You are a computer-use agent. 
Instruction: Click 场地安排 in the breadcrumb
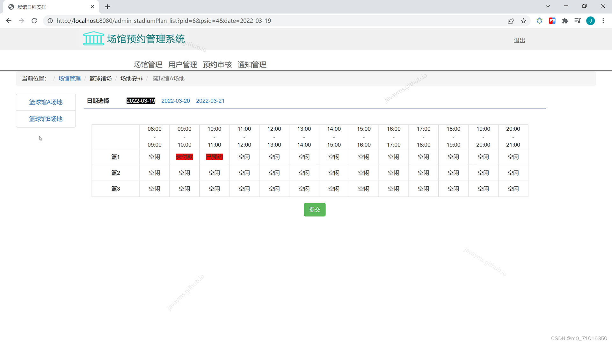tap(131, 79)
